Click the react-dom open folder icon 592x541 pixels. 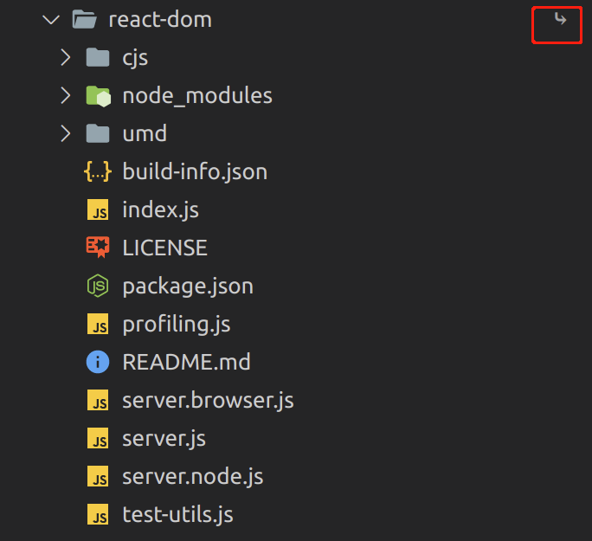click(84, 19)
